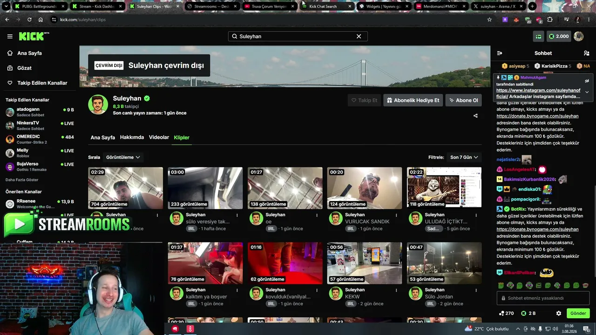
Task: Open the OMEREDIC followed channel
Action: tap(40, 140)
